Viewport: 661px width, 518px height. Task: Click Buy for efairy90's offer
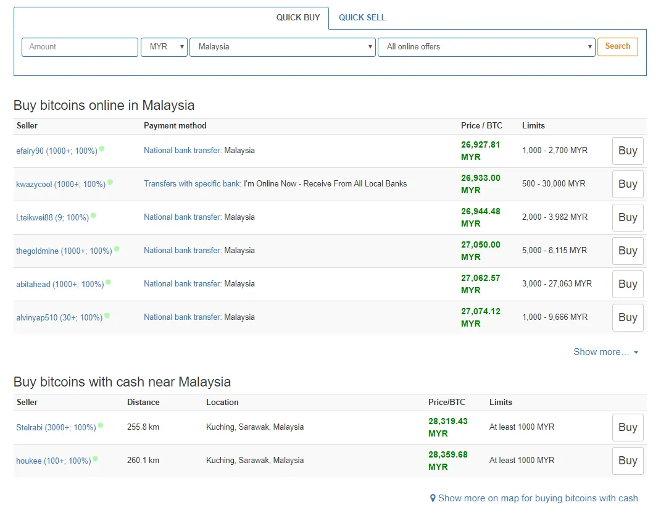click(628, 151)
